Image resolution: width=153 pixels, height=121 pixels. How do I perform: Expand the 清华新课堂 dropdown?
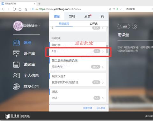[31, 26]
